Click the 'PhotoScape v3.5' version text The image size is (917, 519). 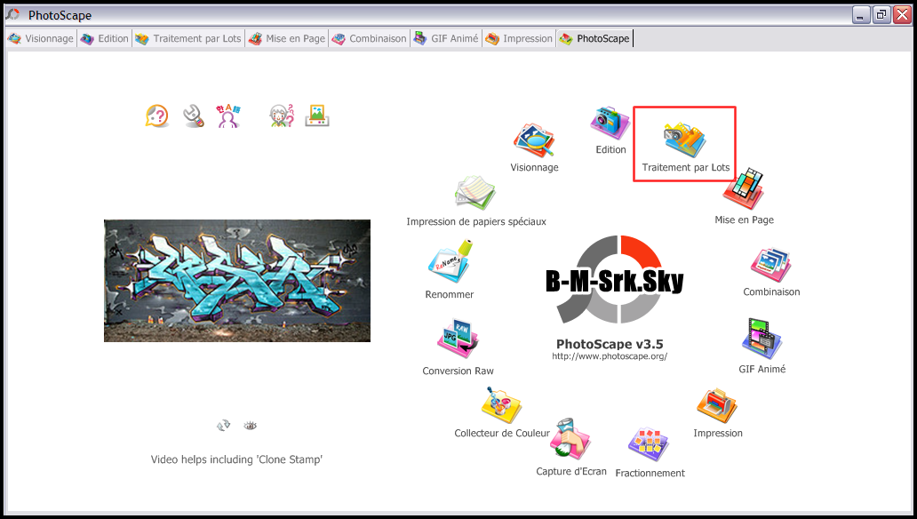tap(610, 343)
